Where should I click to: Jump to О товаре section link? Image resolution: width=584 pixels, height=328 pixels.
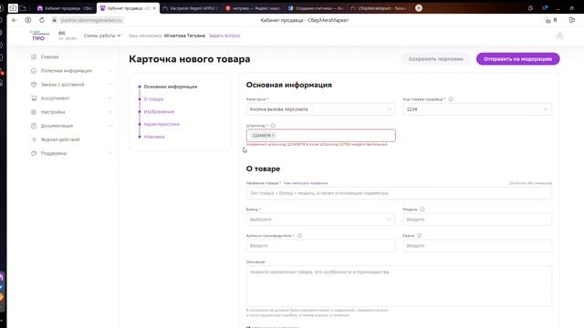click(x=153, y=99)
